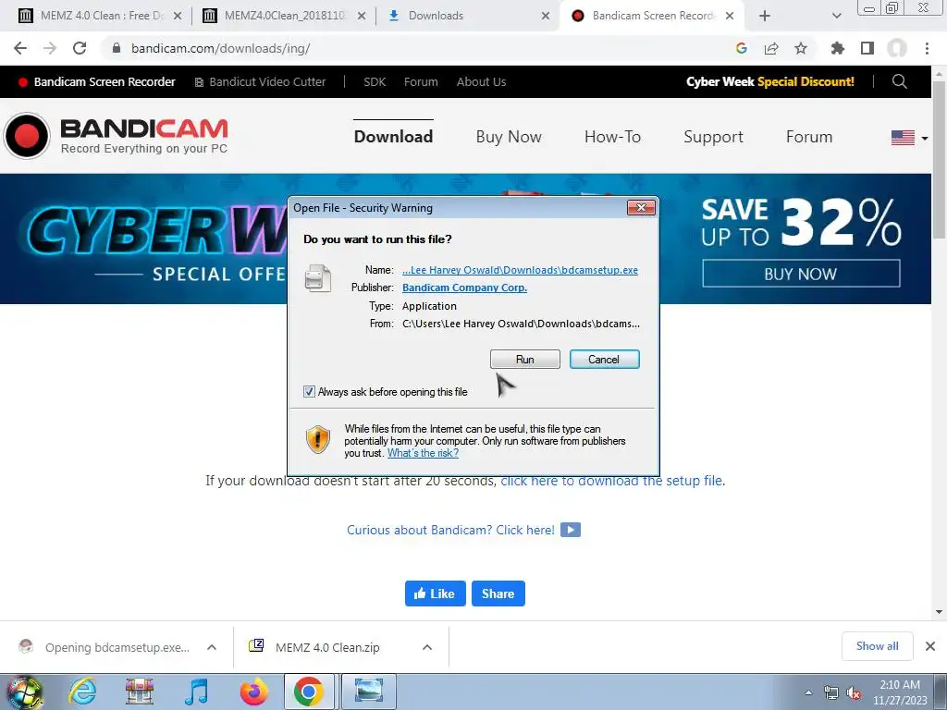Open the tab search dropdown arrow

836,16
